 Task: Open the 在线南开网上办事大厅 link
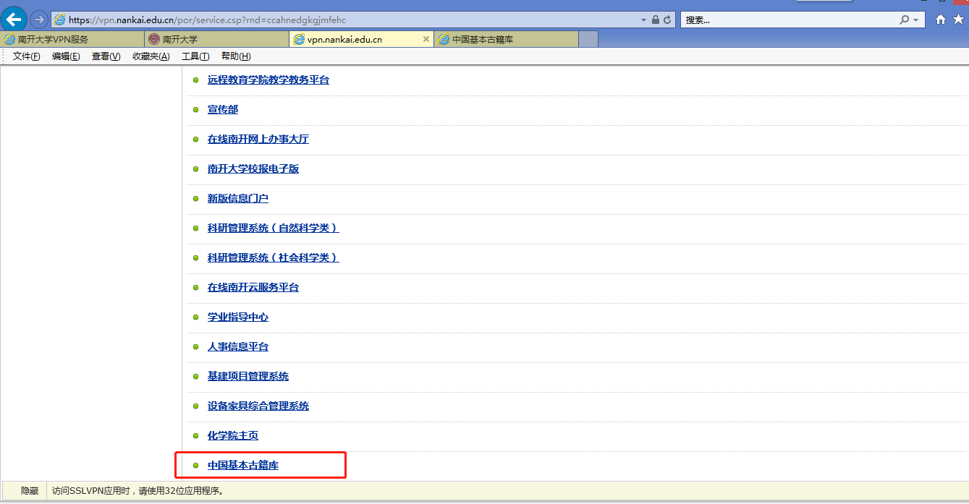point(258,139)
